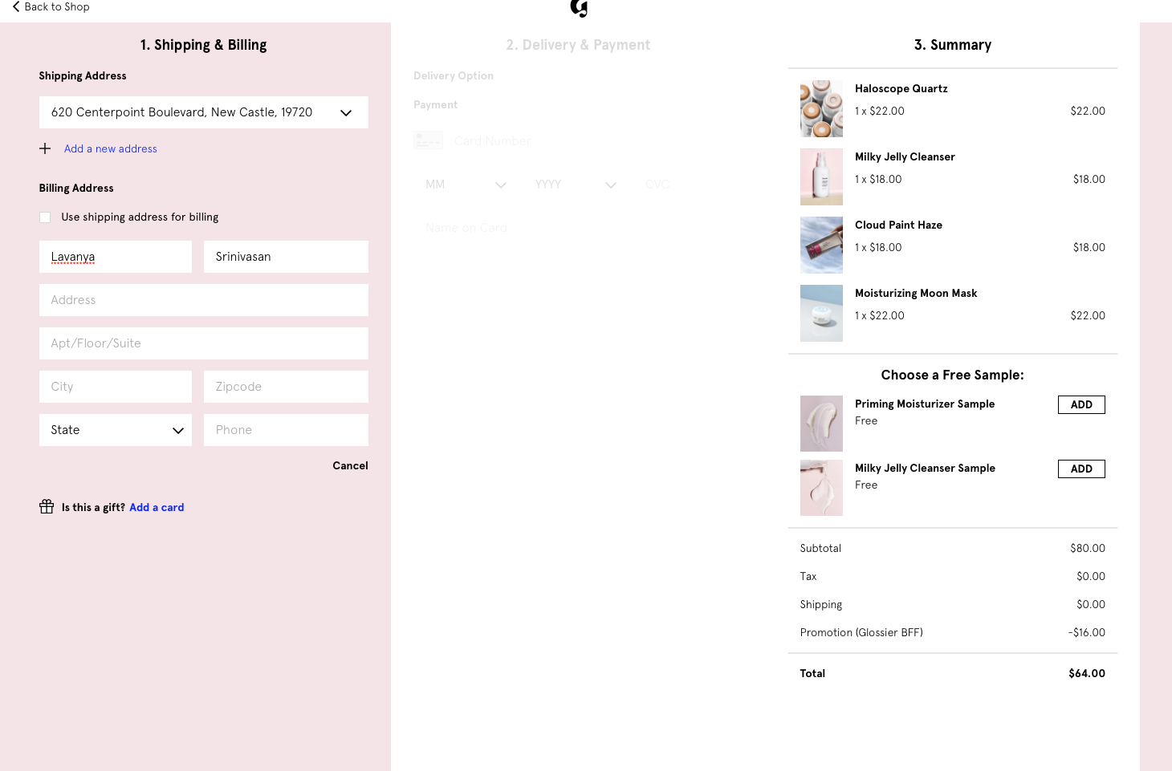Focus the Phone field
The height and width of the screenshot is (771, 1172).
tap(286, 430)
